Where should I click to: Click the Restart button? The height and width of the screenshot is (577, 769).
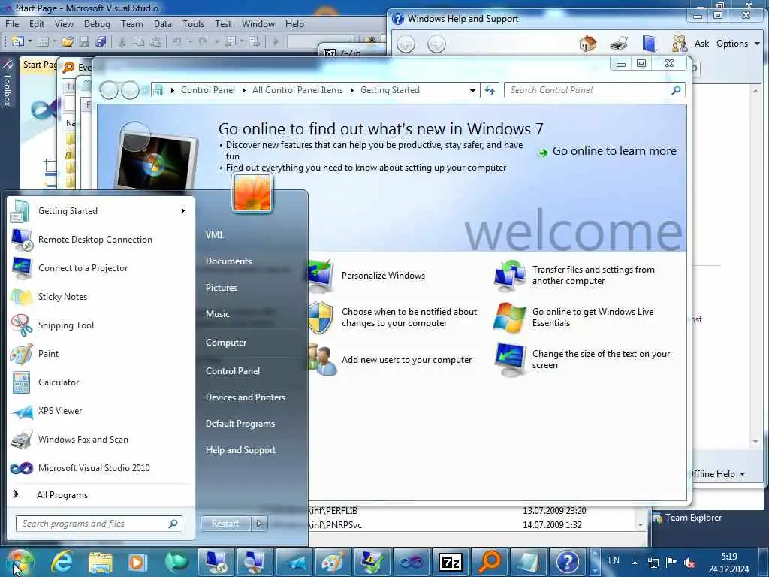tap(225, 524)
